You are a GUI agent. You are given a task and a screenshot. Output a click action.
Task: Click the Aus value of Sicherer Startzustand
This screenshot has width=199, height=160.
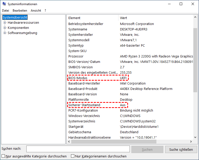pyautogui.click(x=123, y=105)
